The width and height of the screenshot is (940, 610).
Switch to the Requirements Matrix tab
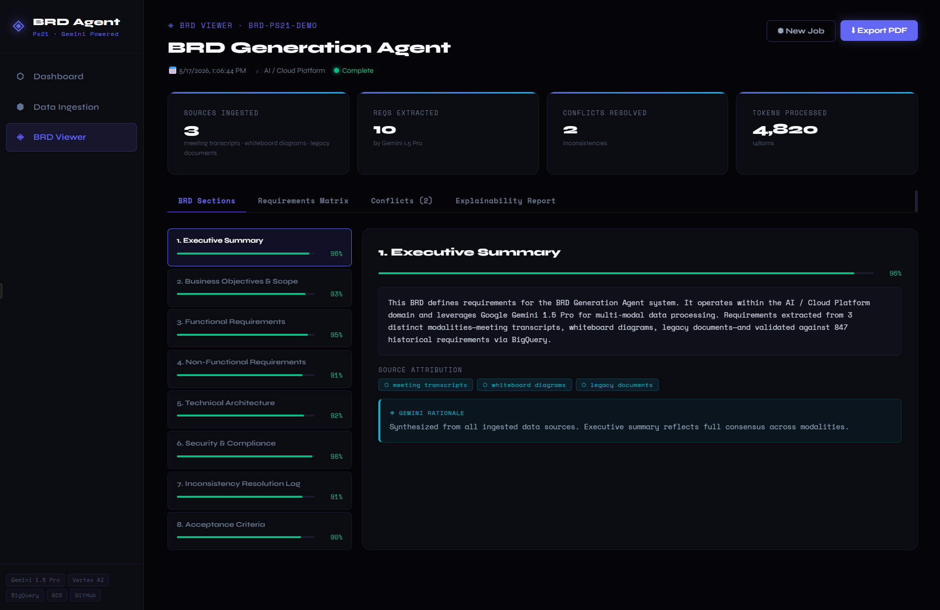tap(303, 201)
